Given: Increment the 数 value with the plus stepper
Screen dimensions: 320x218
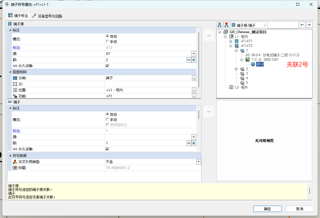Looking at the screenshot, I should [193, 60].
